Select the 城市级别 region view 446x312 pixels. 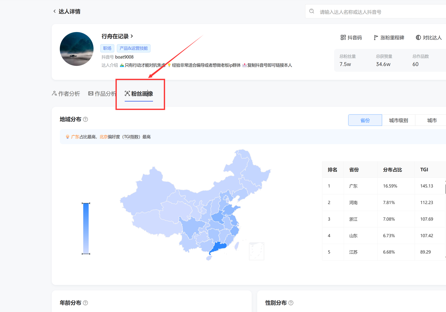(399, 120)
